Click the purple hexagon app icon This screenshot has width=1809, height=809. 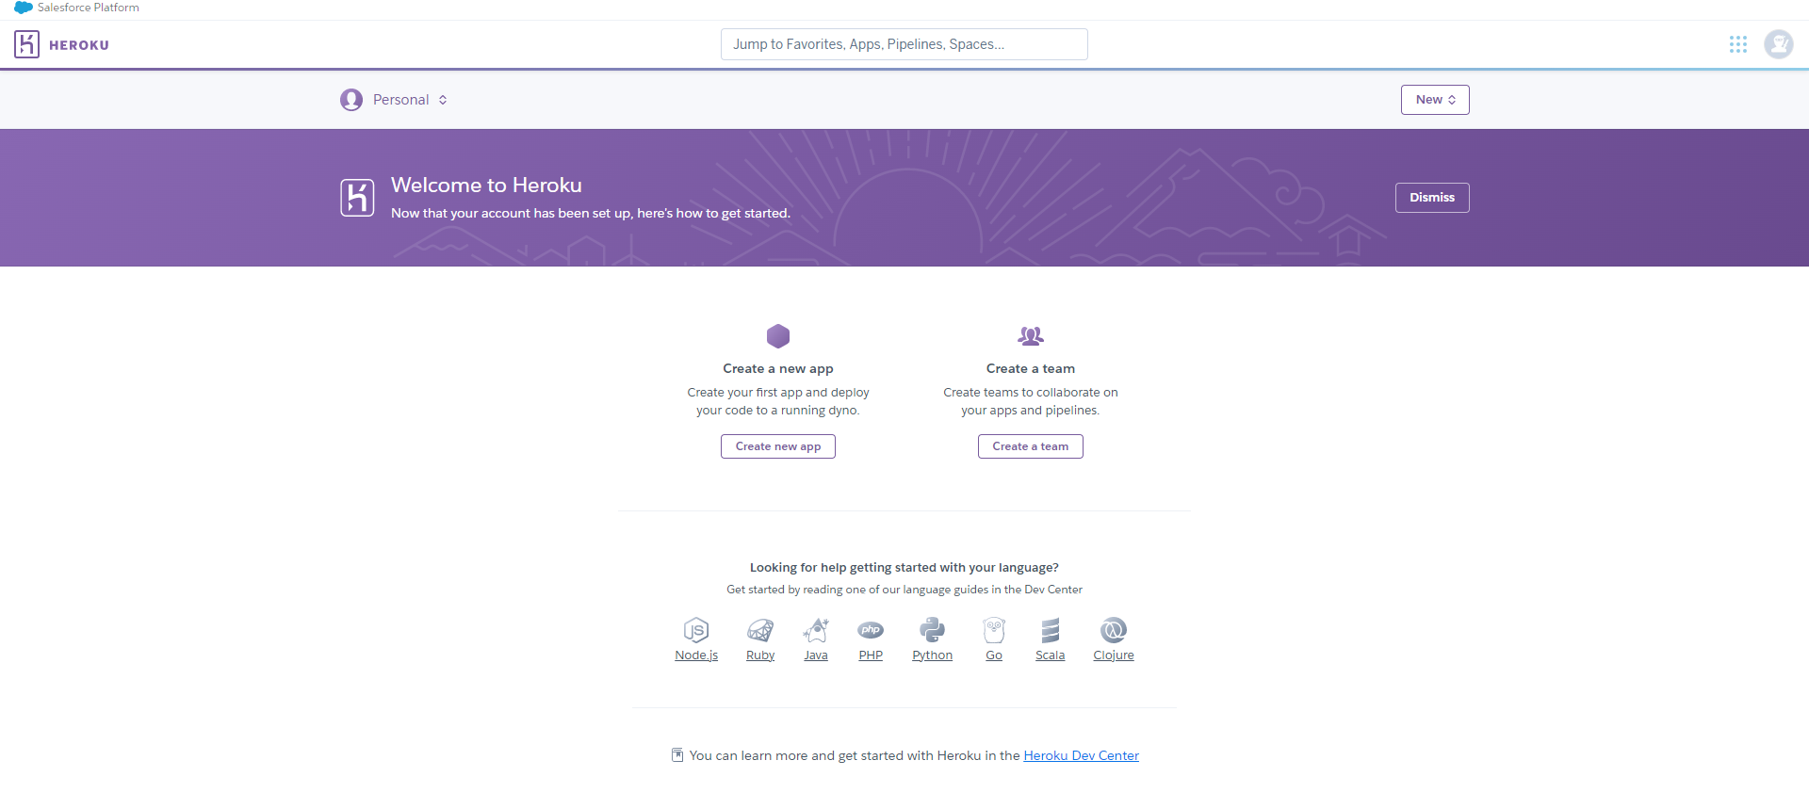pos(778,336)
